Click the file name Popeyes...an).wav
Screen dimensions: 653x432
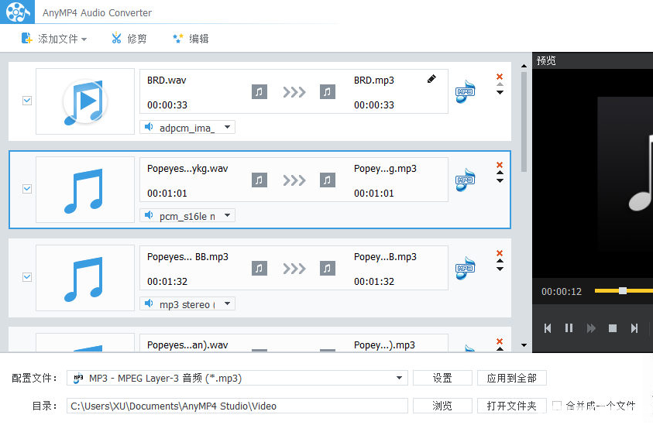187,345
